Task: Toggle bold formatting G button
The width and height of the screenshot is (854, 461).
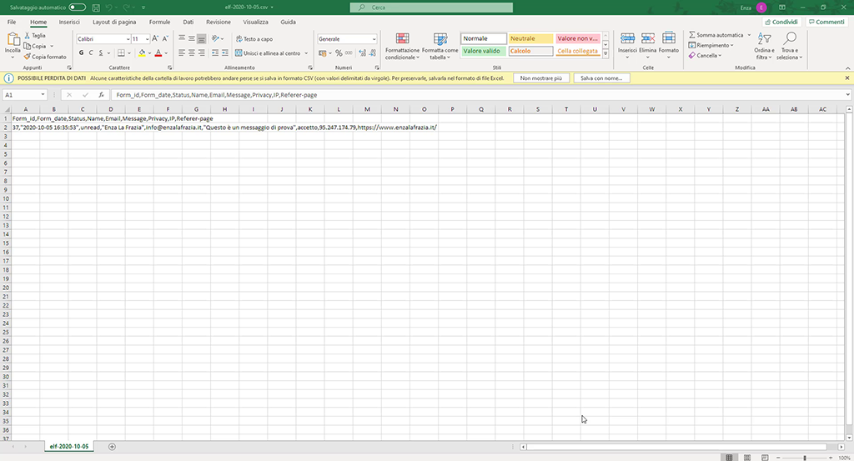Action: [81, 53]
